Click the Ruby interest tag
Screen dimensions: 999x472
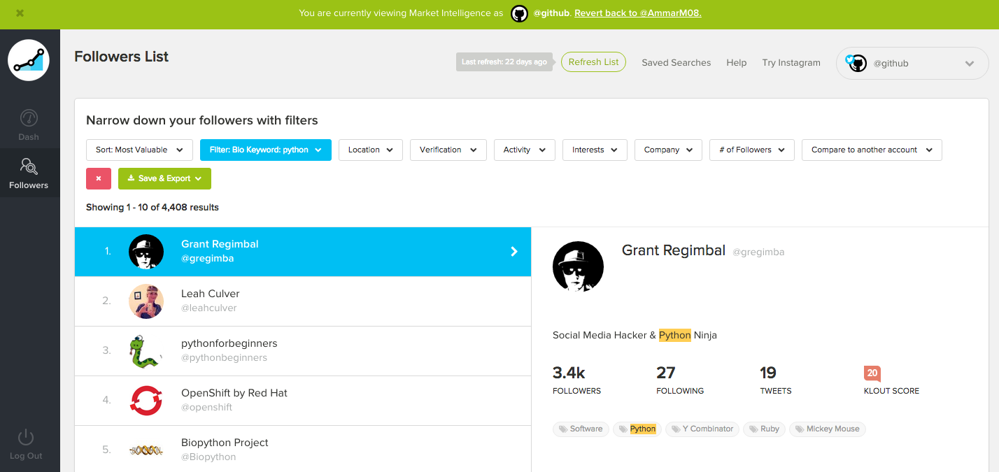point(764,429)
